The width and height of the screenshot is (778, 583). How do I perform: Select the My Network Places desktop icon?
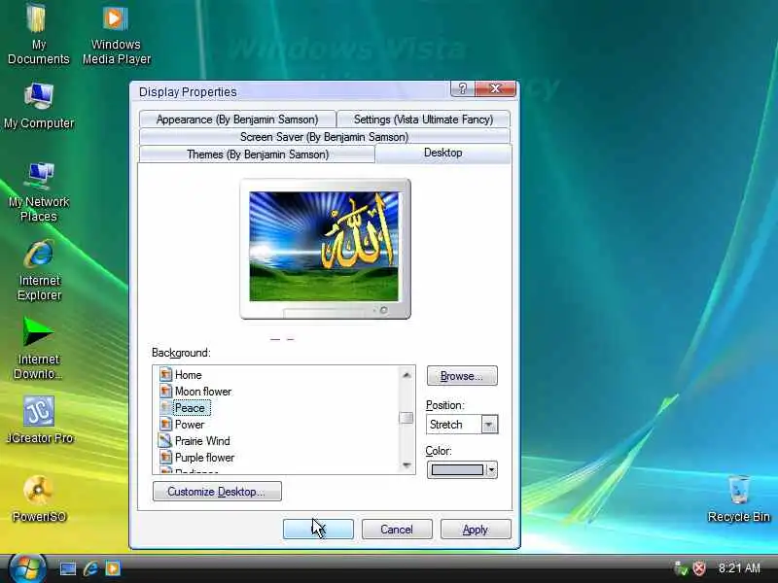click(39, 192)
